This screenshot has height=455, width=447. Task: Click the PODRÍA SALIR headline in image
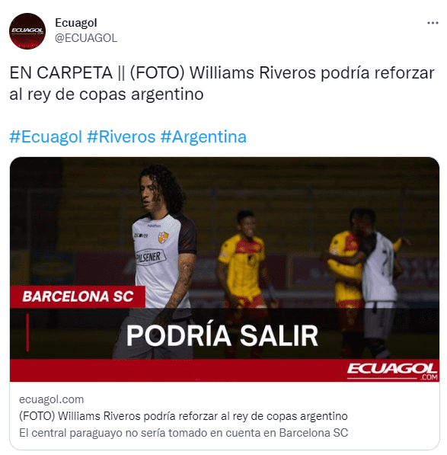[x=222, y=336]
